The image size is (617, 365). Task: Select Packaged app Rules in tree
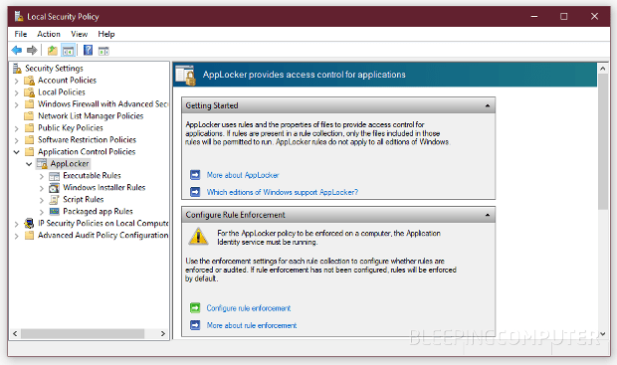point(98,211)
